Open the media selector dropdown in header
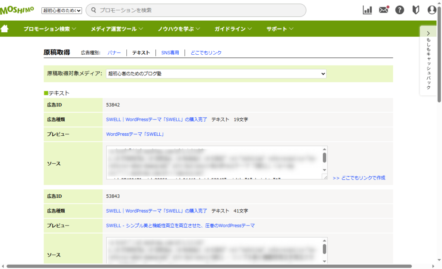The height and width of the screenshot is (269, 442). coord(62,10)
